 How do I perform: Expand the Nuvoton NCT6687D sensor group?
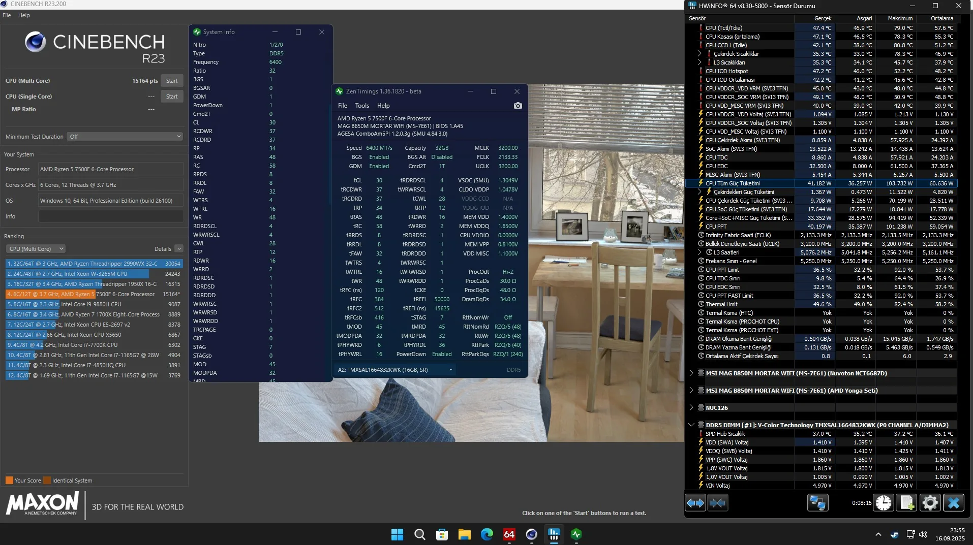point(691,373)
